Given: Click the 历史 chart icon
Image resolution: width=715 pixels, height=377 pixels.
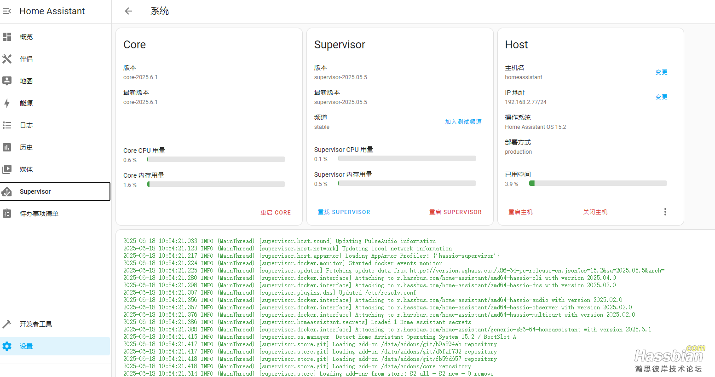Looking at the screenshot, I should tap(7, 147).
